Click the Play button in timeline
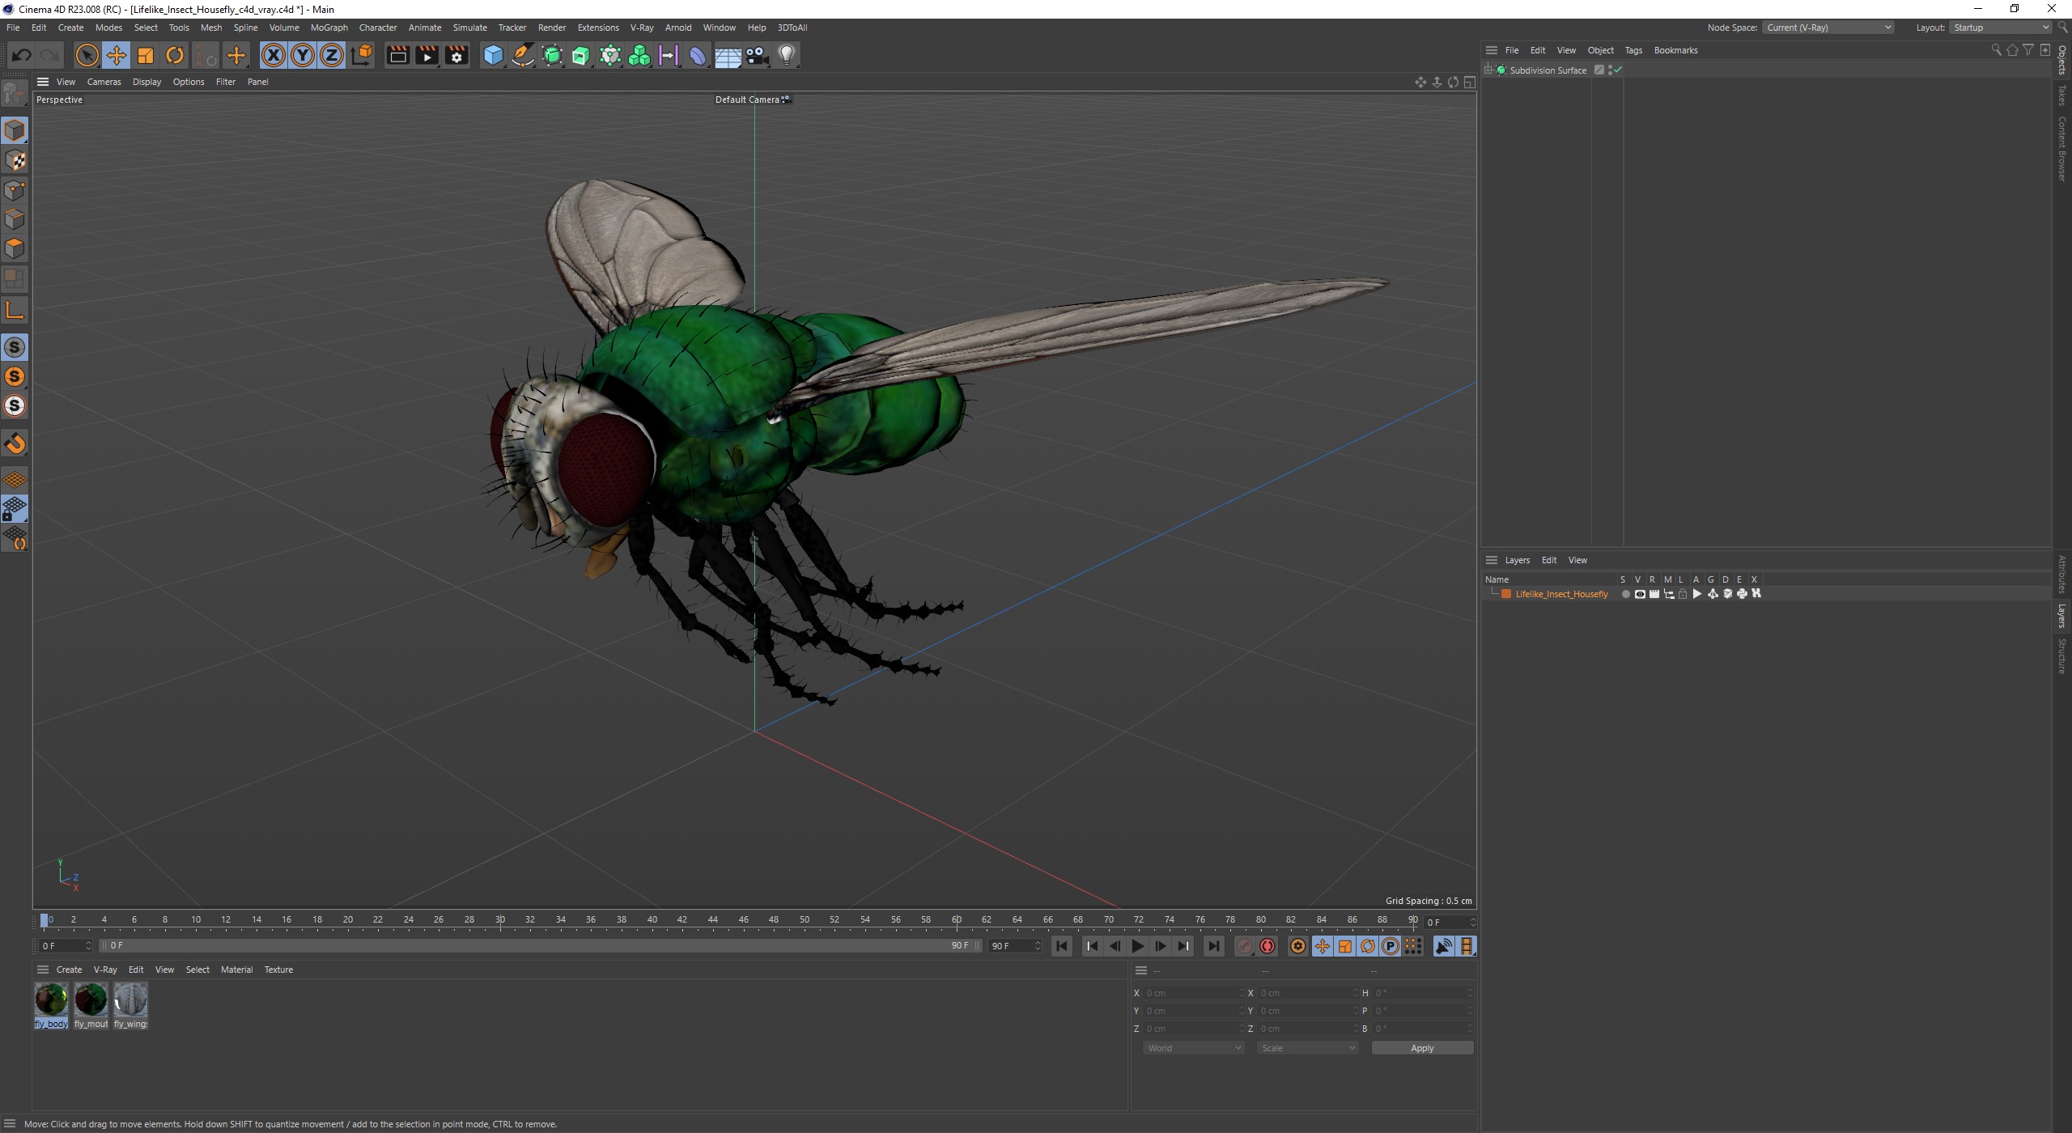Image resolution: width=2072 pixels, height=1133 pixels. tap(1139, 946)
